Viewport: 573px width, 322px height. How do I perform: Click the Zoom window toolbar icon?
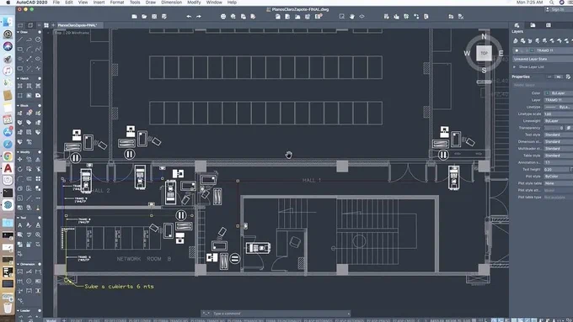pyautogui.click(x=342, y=17)
